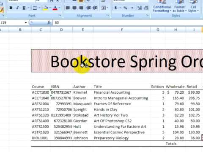Select cell ACCT1030
The width and height of the screenshot is (203, 152).
point(41,92)
